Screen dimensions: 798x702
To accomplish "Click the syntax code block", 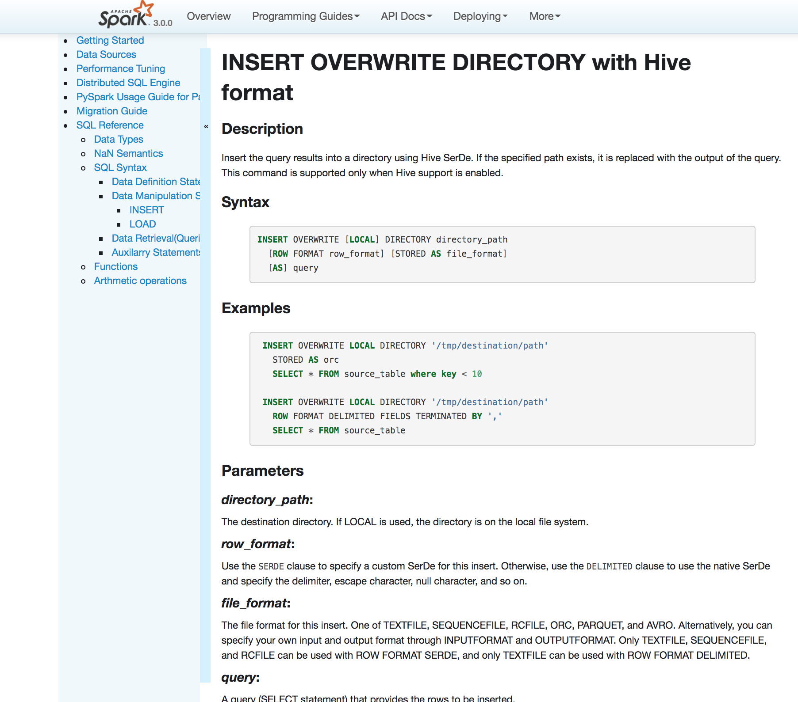I will 503,254.
